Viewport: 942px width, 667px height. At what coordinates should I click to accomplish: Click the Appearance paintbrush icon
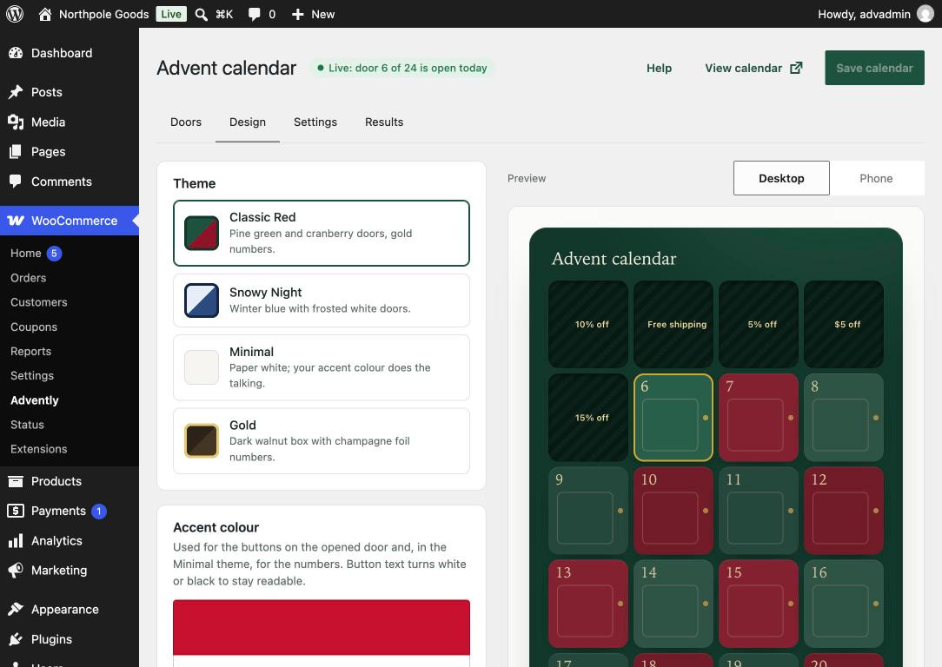pos(16,610)
